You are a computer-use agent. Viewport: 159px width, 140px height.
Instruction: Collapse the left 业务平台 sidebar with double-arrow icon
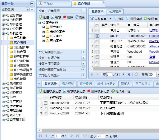pos(32,4)
